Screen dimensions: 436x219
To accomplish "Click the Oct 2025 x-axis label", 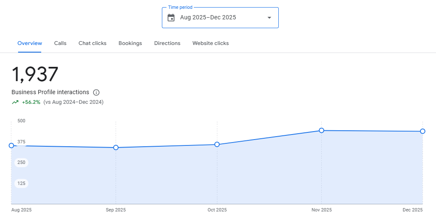I will (x=217, y=210).
